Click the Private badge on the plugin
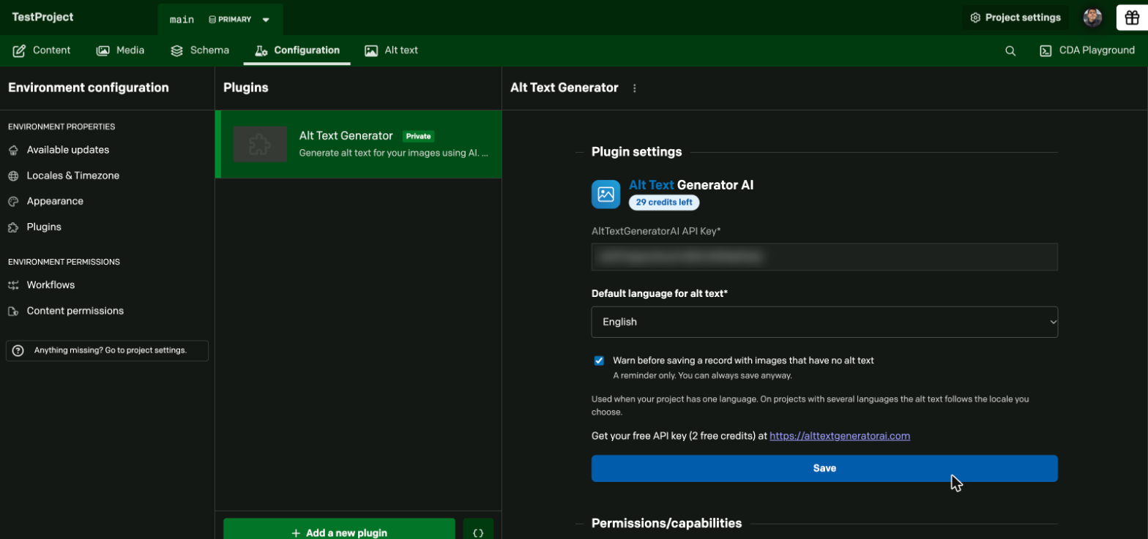 tap(419, 136)
